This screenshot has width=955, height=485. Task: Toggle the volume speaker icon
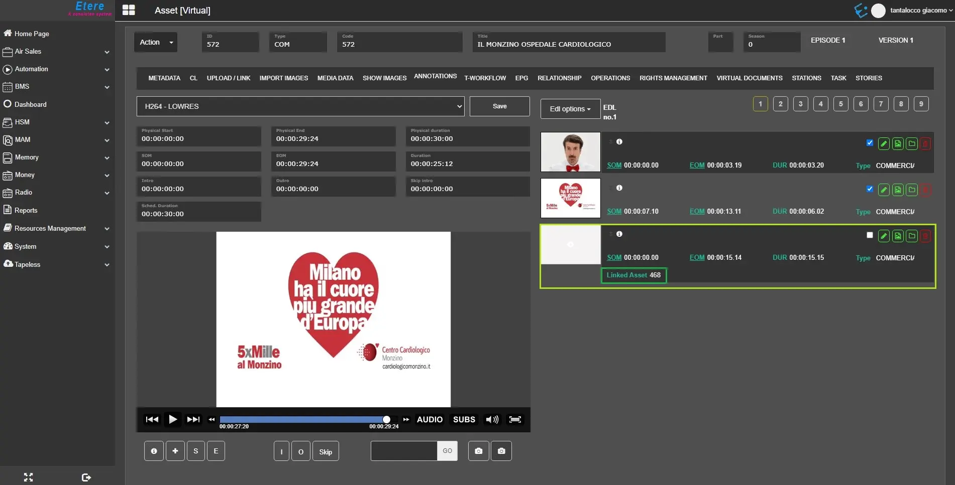(492, 419)
